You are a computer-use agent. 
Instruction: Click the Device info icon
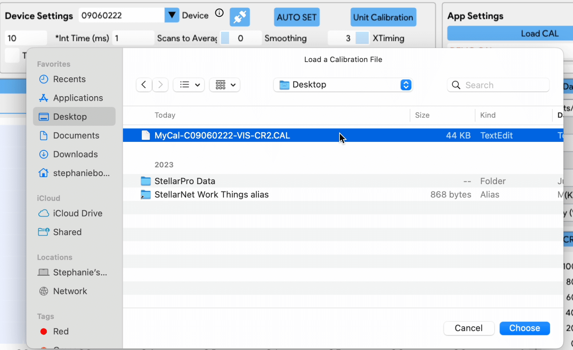tap(219, 13)
